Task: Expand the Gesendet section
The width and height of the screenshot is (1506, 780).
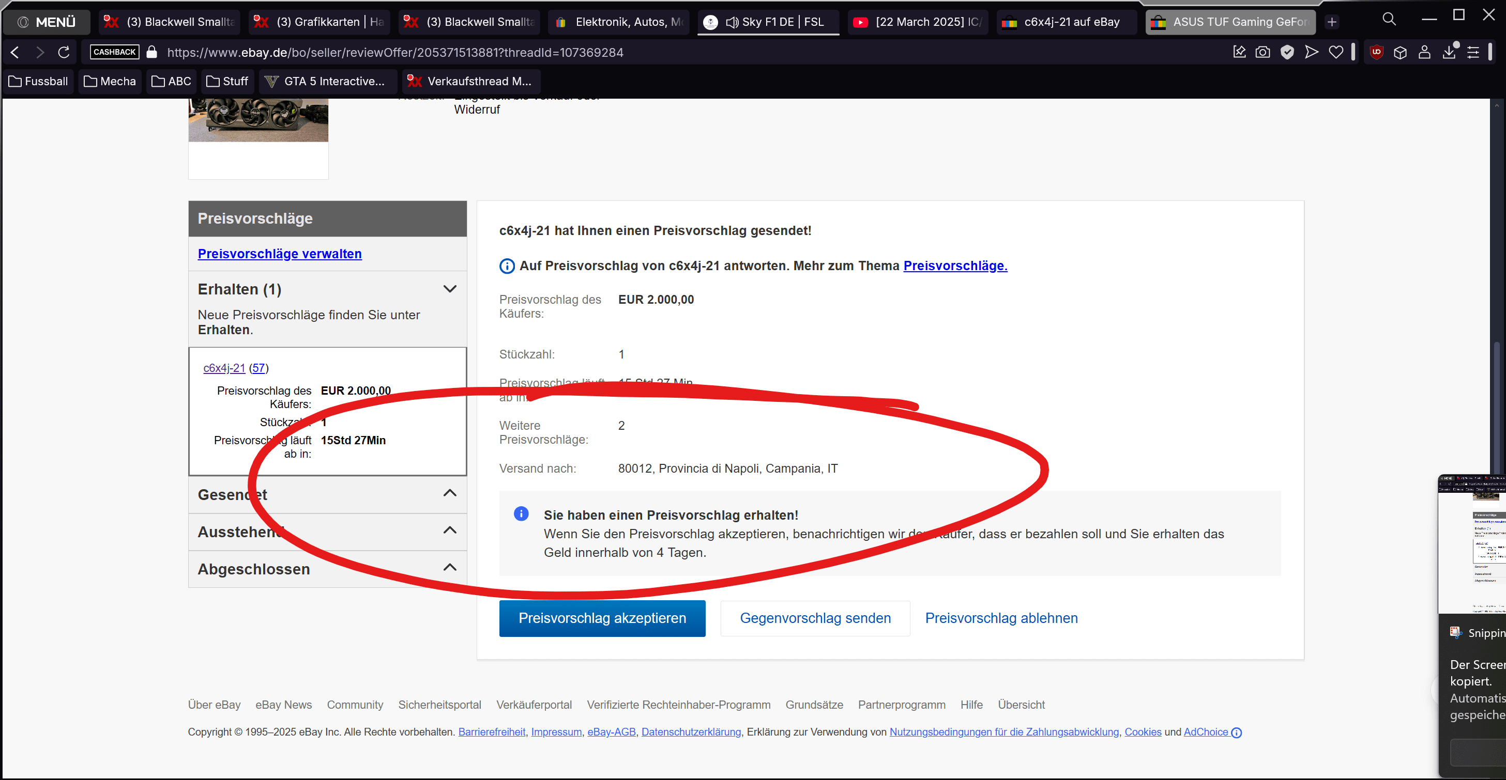Action: (x=450, y=494)
